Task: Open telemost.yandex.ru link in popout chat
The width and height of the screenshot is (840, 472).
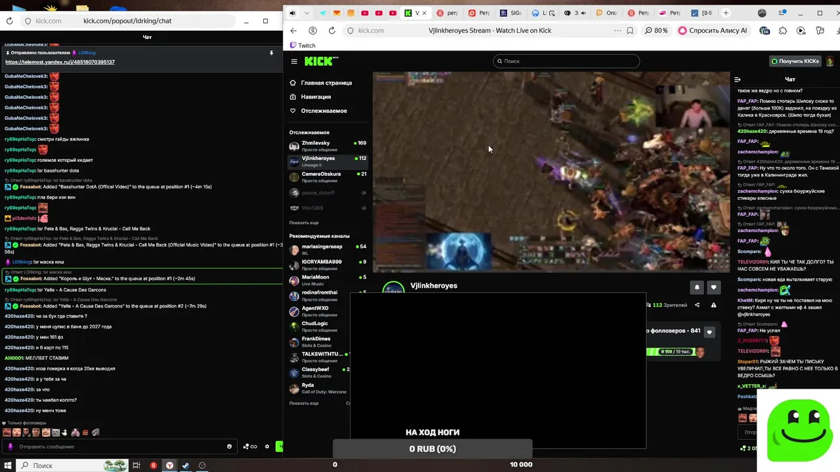Action: coord(60,62)
